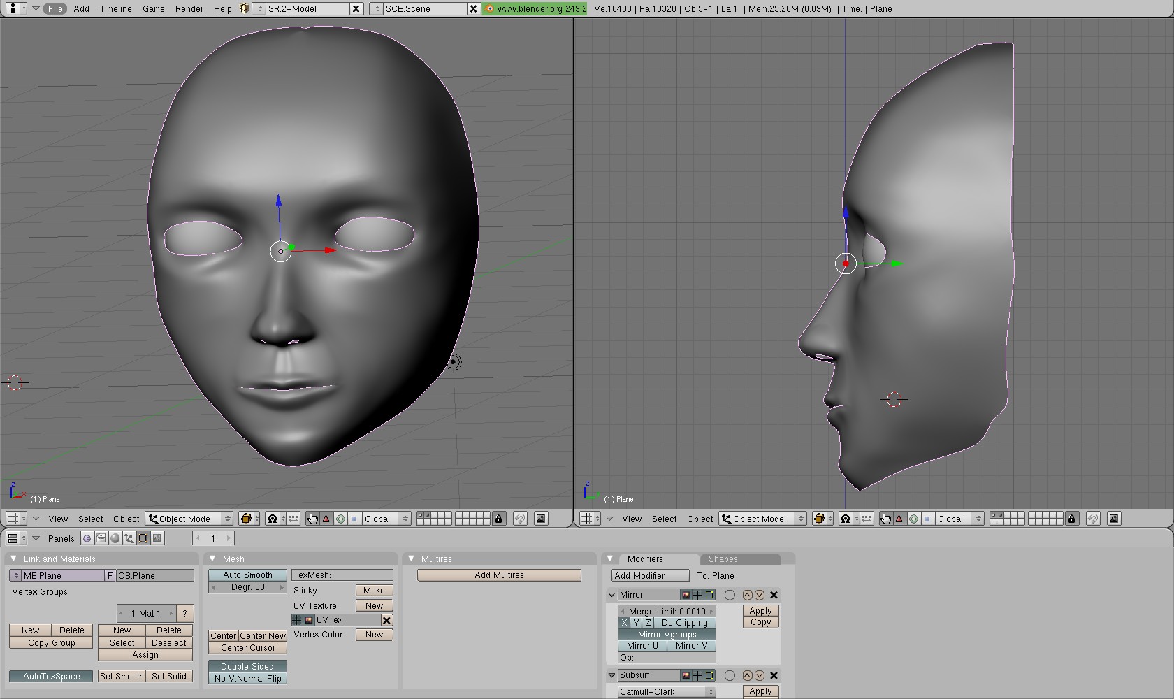The width and height of the screenshot is (1174, 699).
Task: Click the Scene context icon in Panels header
Action: (157, 538)
